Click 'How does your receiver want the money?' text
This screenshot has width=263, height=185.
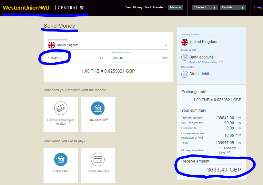[75, 90]
